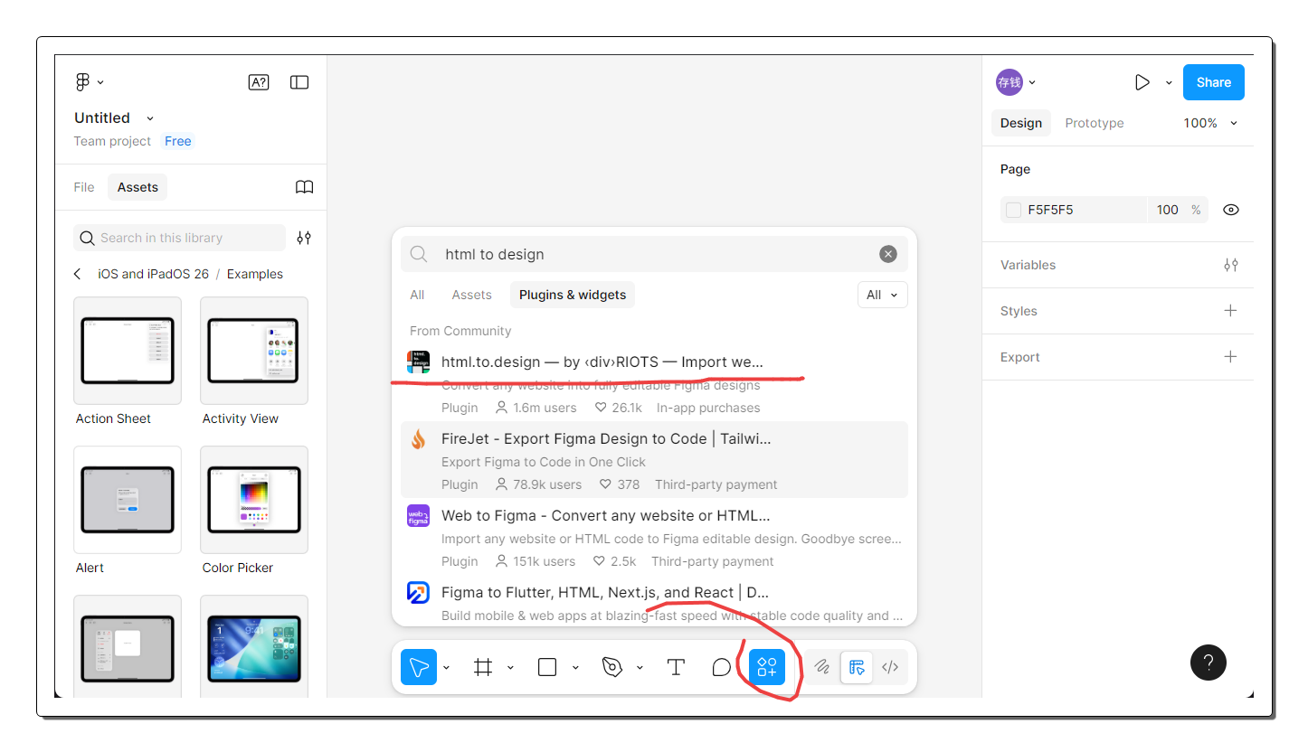This screenshot has width=1308, height=752.
Task: Click the plugin search input field
Action: (x=656, y=254)
